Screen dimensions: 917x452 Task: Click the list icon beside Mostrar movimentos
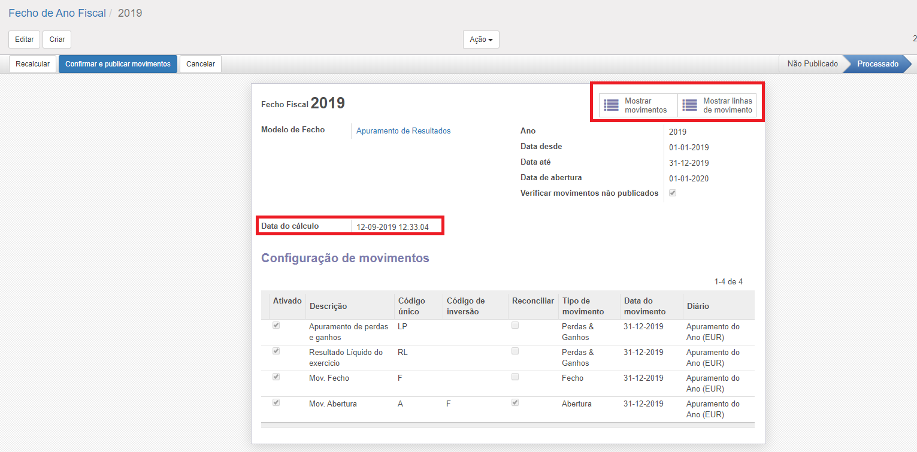click(x=611, y=105)
